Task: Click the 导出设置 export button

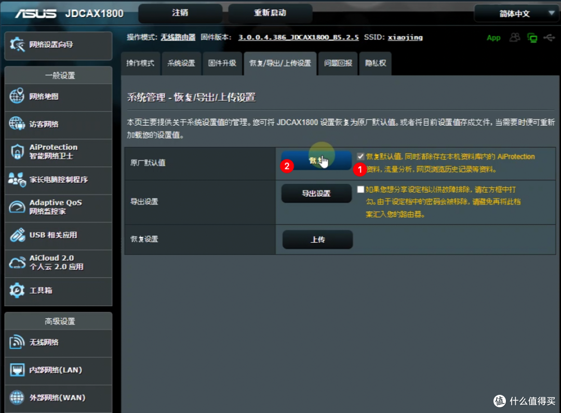Action: pos(316,193)
